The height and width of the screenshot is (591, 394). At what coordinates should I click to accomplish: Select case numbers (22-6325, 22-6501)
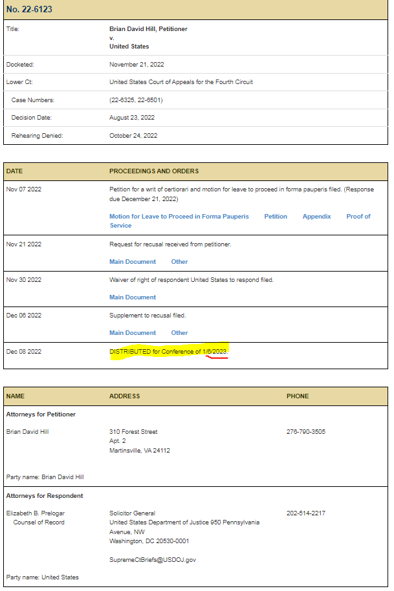click(136, 100)
